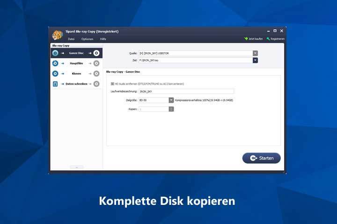Select the Hauptfilm copy mode label
This screenshot has height=224, width=337.
point(76,63)
